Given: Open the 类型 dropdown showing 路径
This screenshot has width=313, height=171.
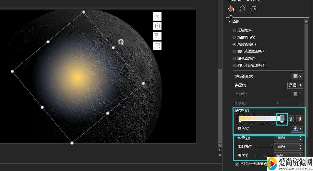Looking at the screenshot, I should 295,85.
